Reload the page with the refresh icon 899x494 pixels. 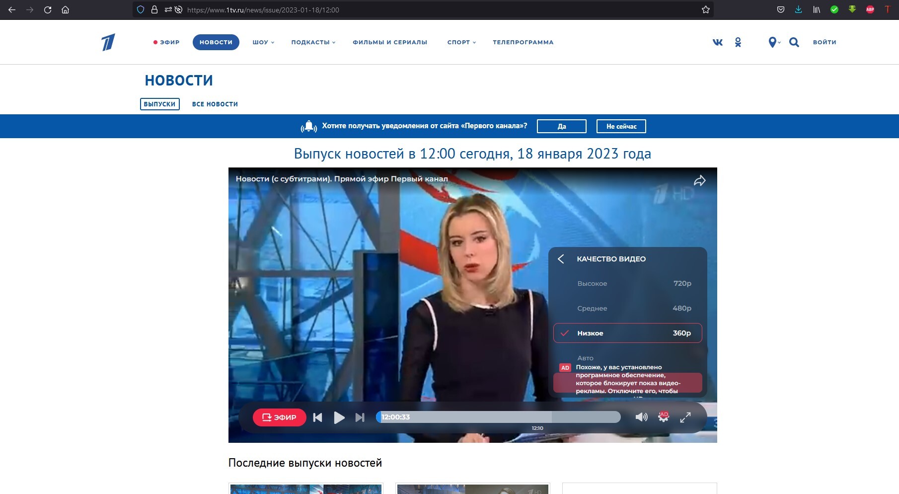(x=48, y=9)
